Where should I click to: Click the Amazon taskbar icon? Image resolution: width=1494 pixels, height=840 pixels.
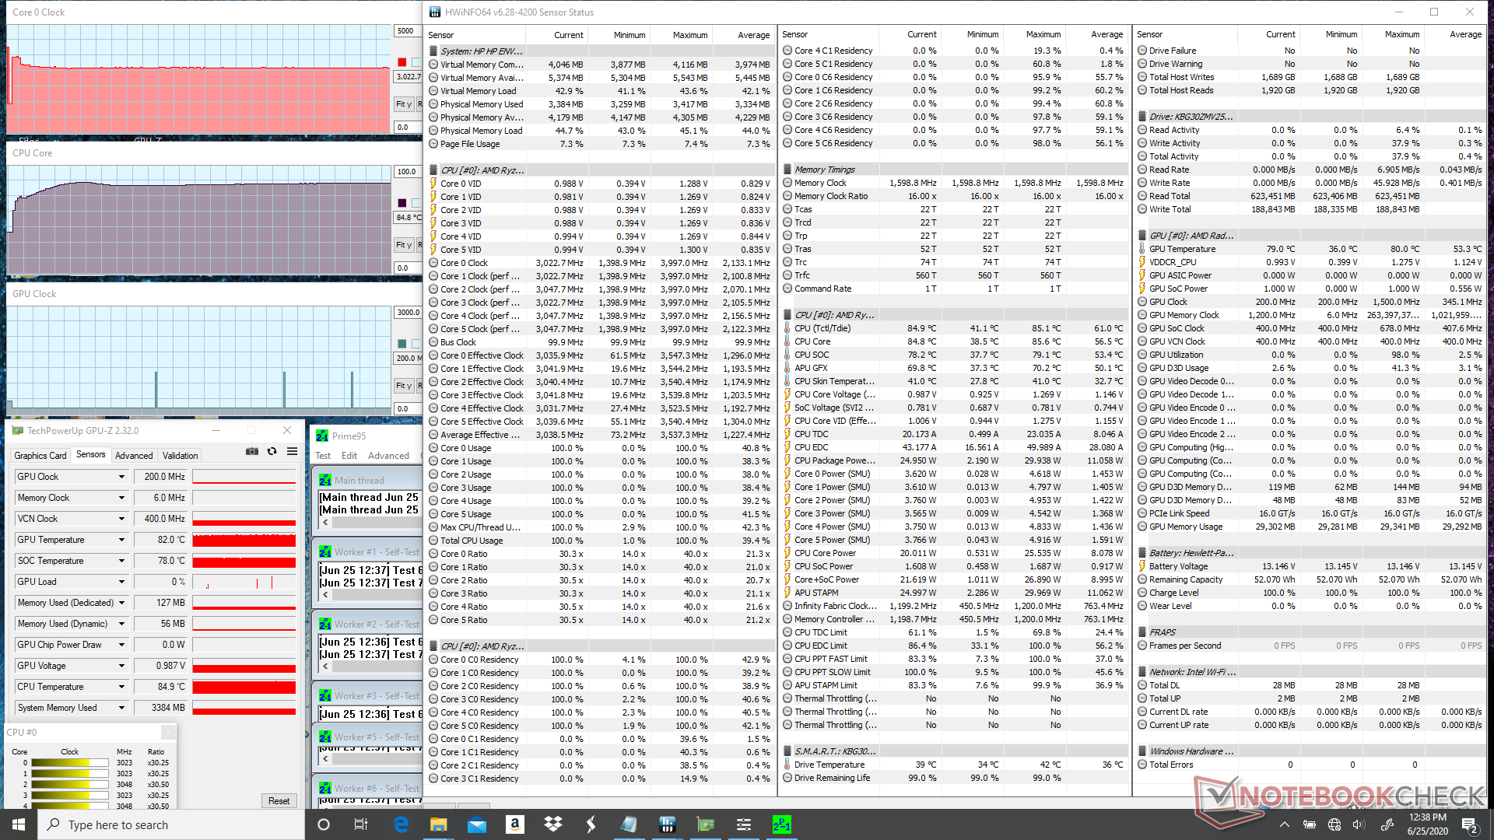tap(514, 824)
